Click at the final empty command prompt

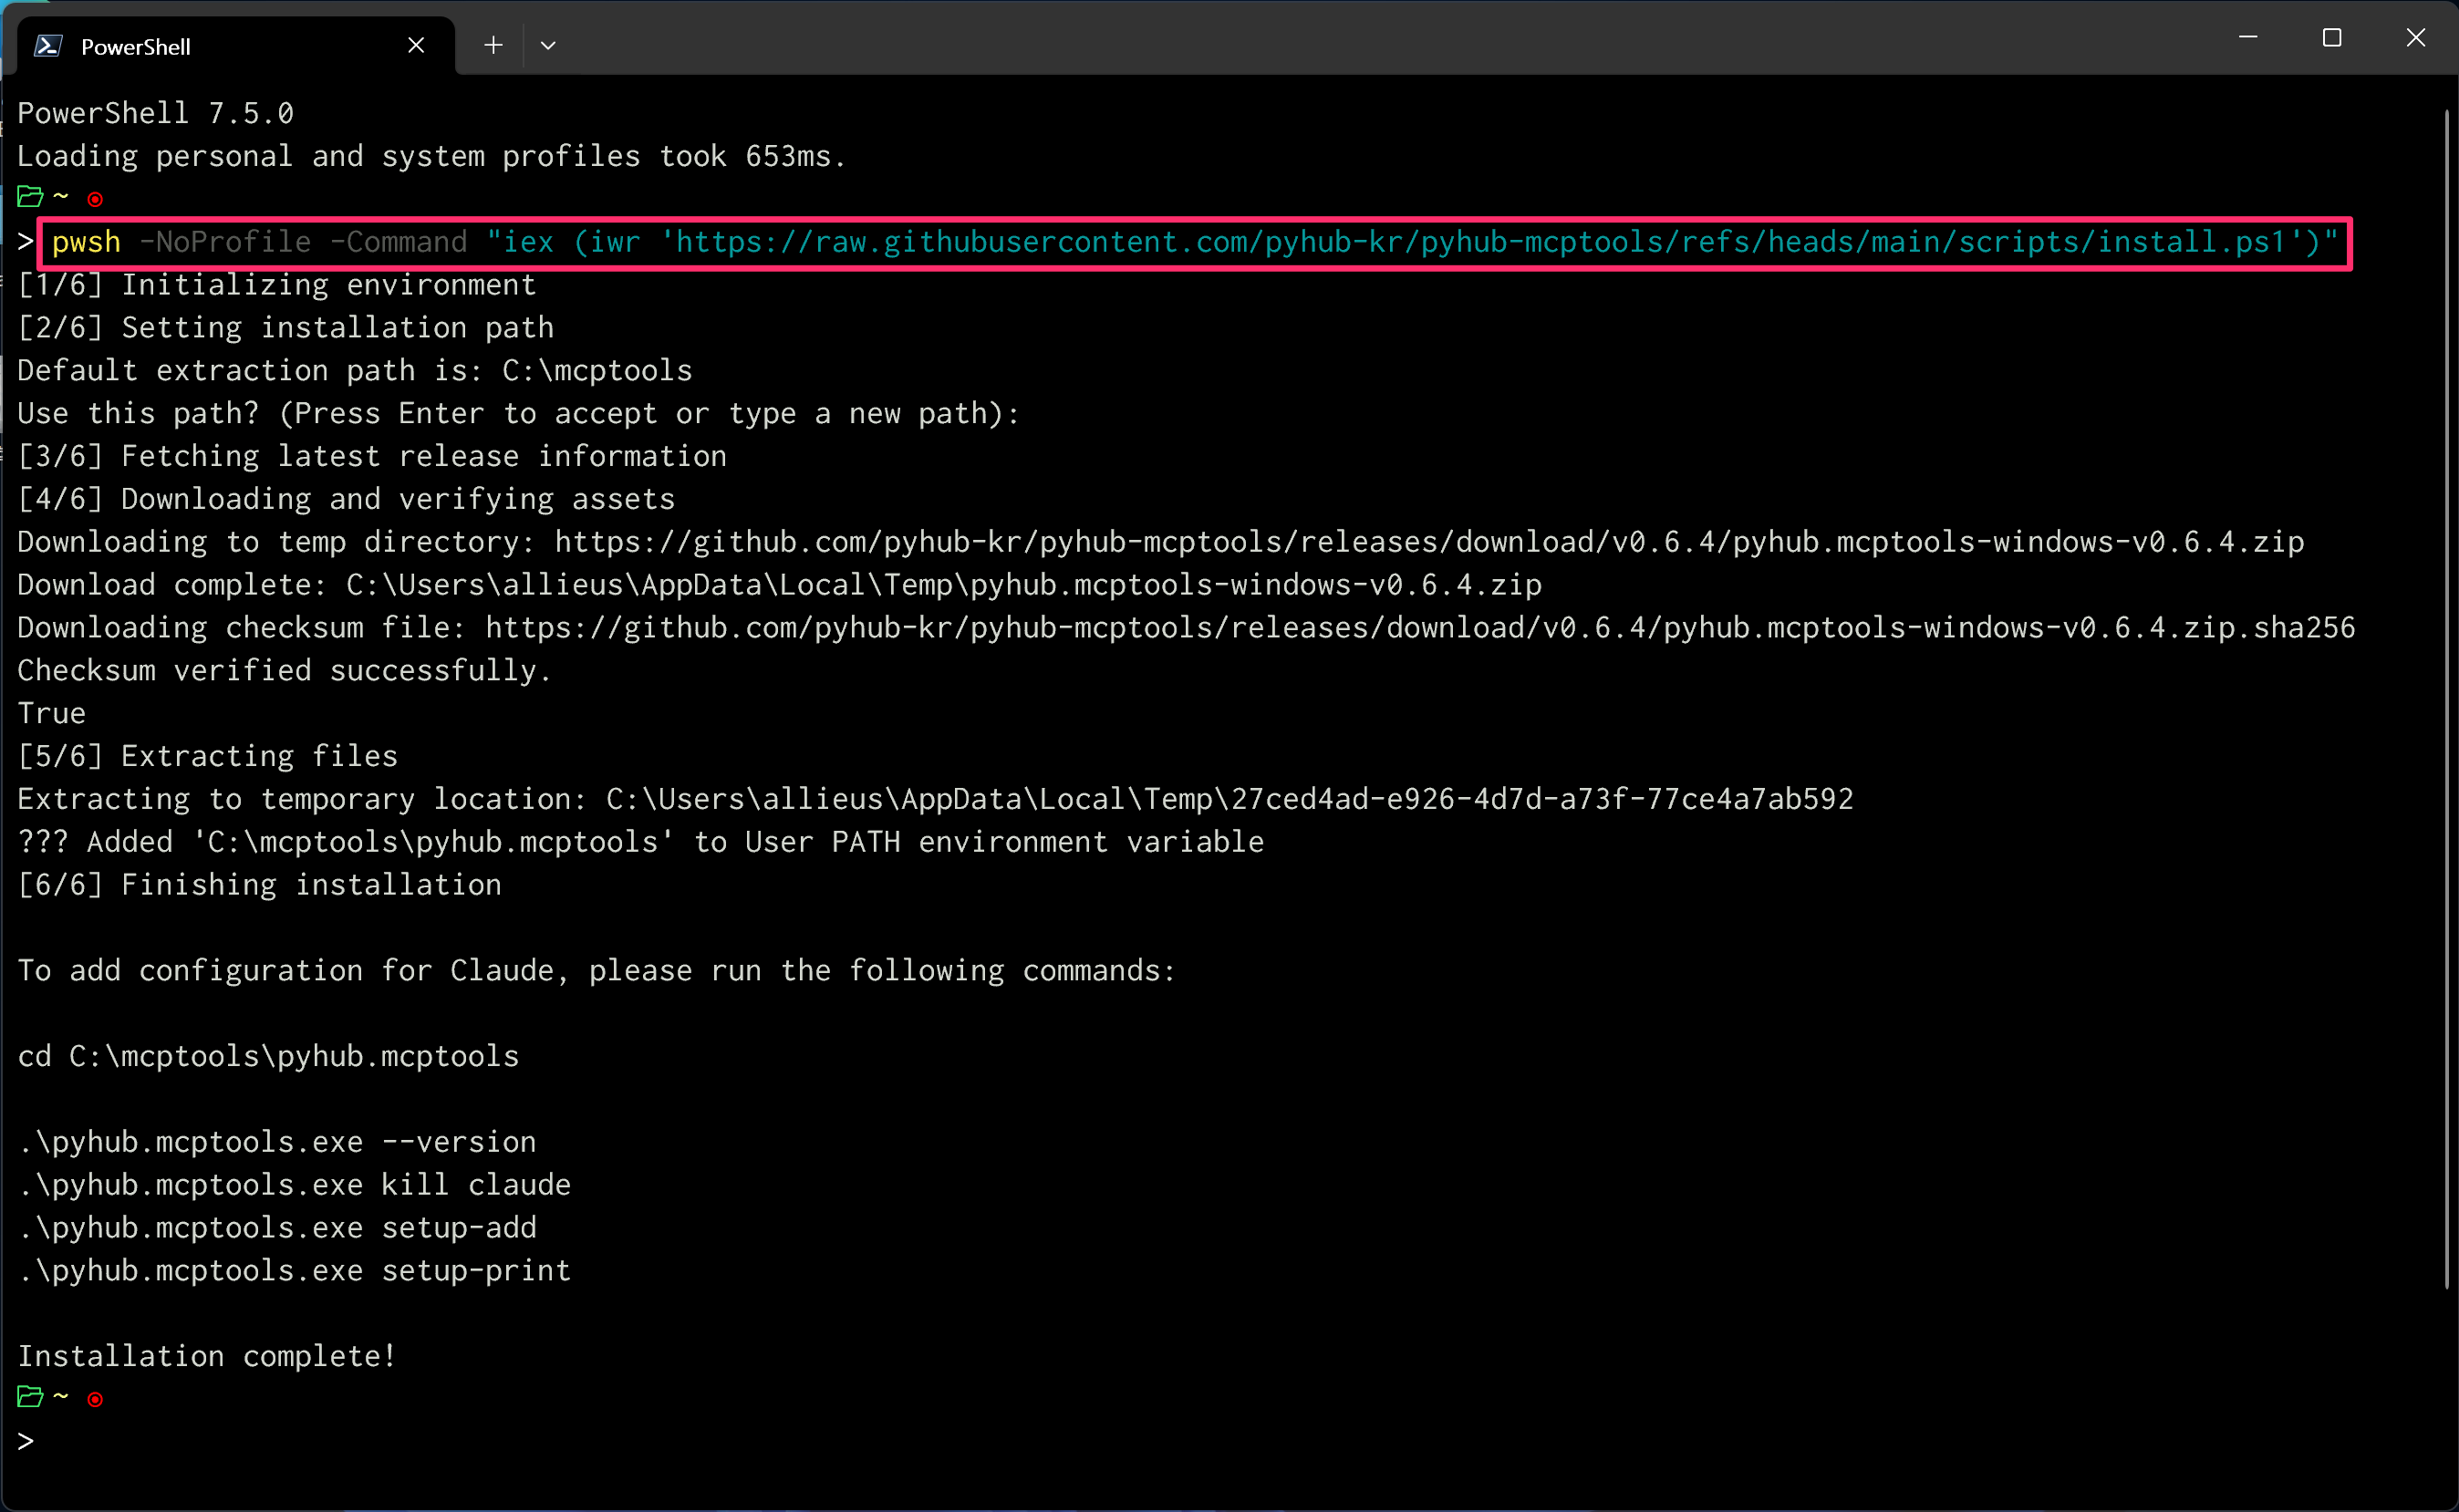pos(60,1441)
